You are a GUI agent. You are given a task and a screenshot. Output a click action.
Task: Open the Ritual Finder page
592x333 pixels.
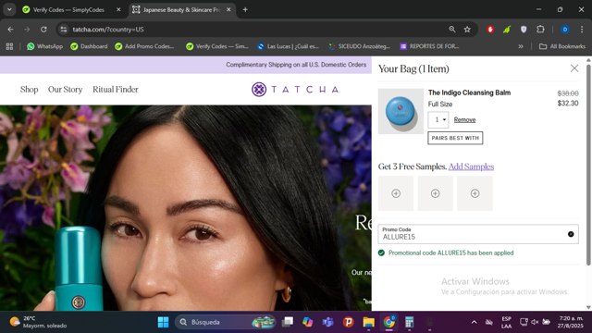click(x=116, y=90)
